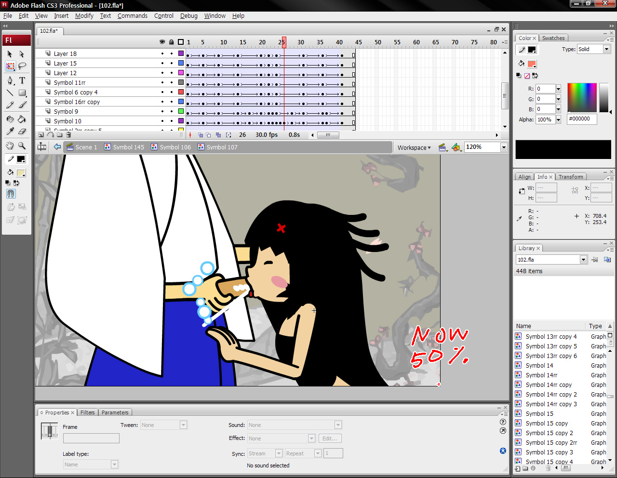Toggle the Snap to Objects magnet

pyautogui.click(x=11, y=194)
